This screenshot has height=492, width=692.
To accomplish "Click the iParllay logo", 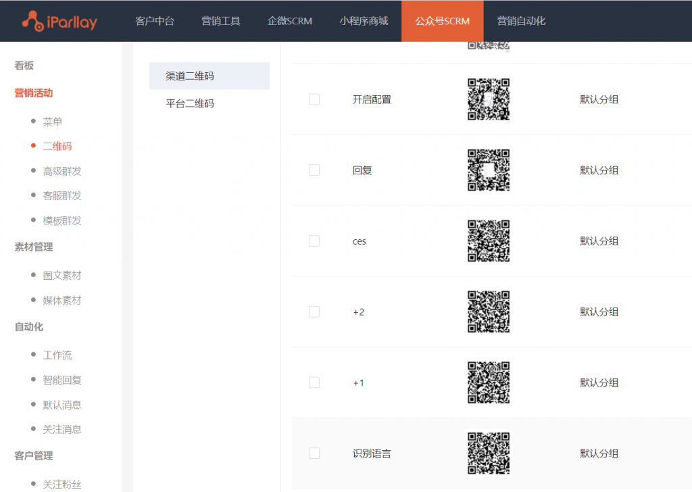I will [59, 21].
